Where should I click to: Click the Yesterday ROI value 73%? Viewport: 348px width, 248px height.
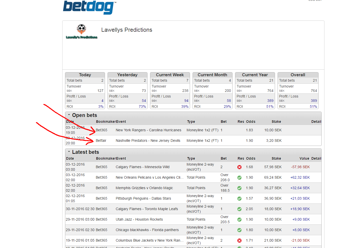click(142, 106)
